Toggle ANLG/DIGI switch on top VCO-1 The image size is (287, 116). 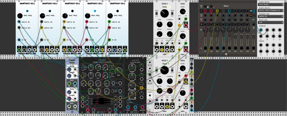click(x=157, y=13)
